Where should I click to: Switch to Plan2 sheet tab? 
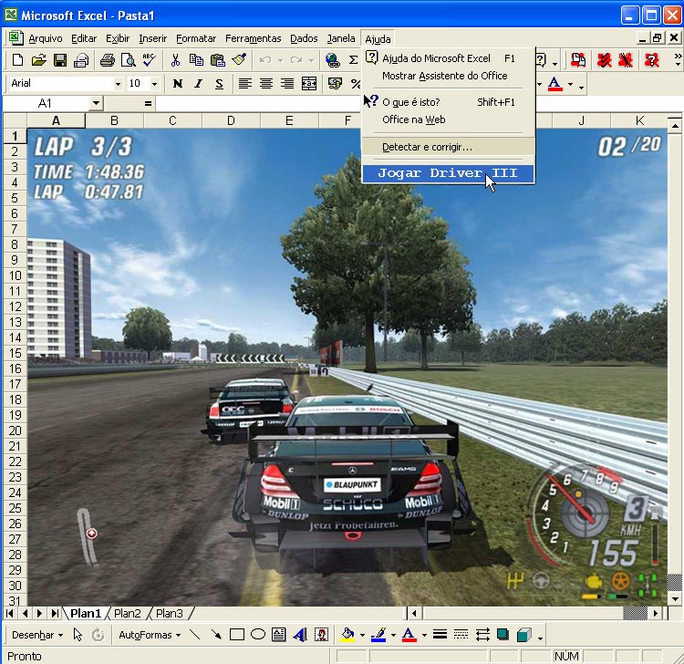[127, 614]
